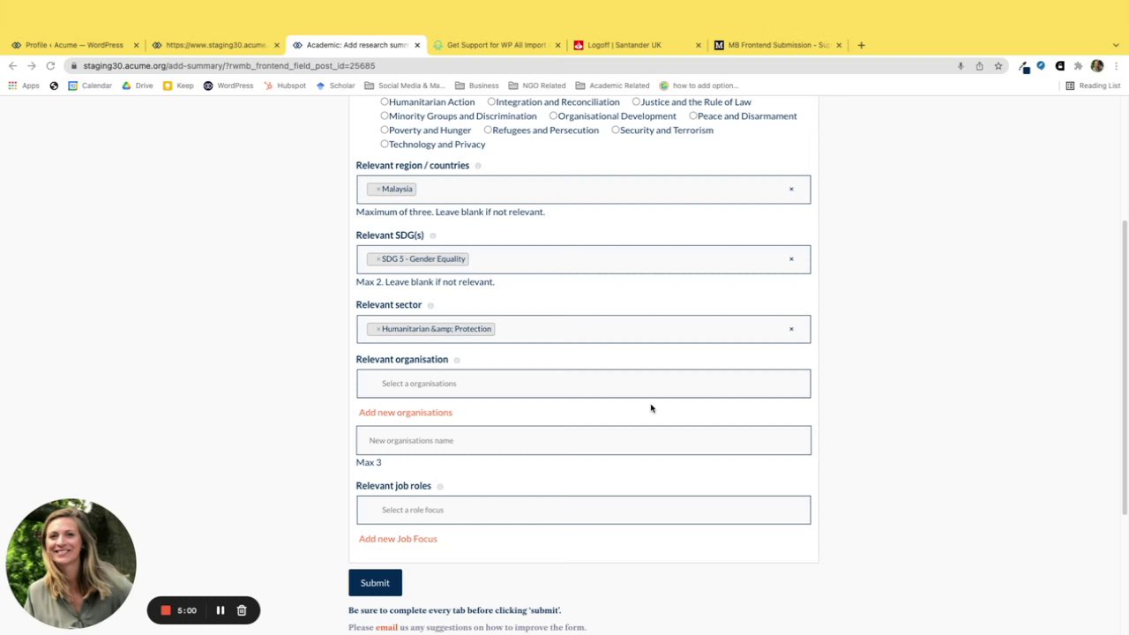Open the Select a role focus dropdown

click(x=583, y=510)
